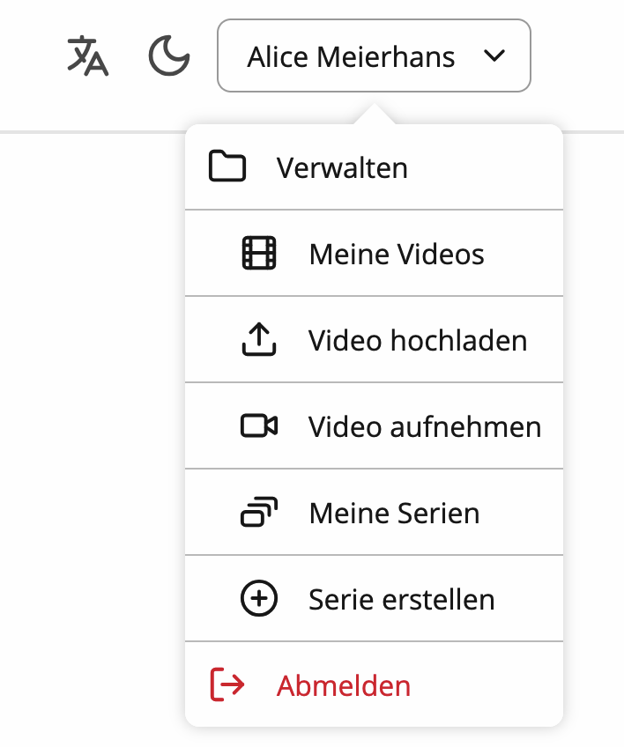Viewport: 624px width, 747px height.
Task: Click the upload arrow icon
Action: click(x=259, y=340)
